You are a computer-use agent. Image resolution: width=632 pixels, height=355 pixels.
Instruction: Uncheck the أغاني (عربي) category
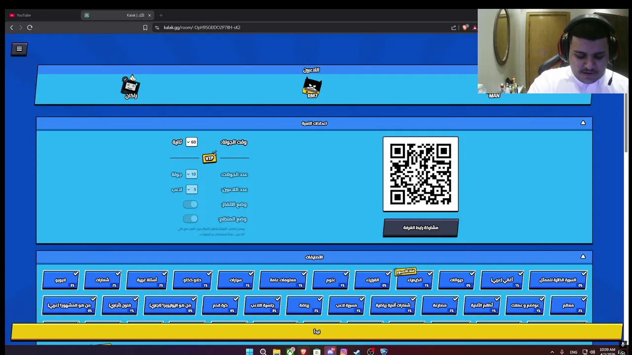click(502, 280)
